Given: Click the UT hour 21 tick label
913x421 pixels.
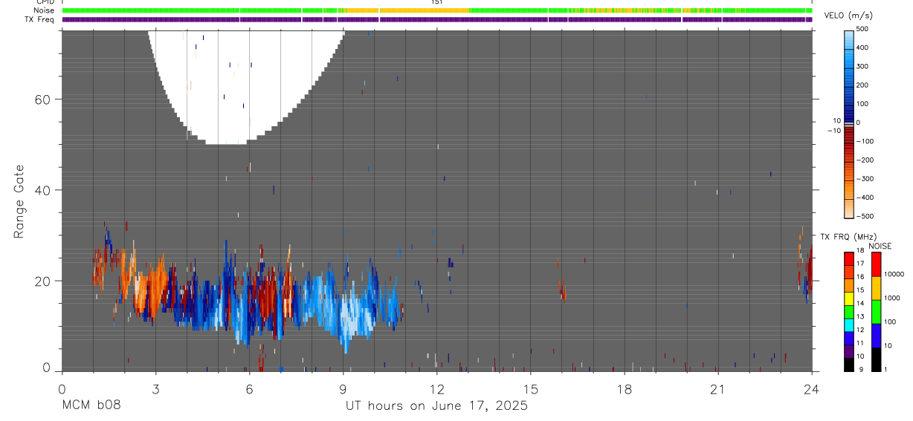Looking at the screenshot, I should (717, 389).
